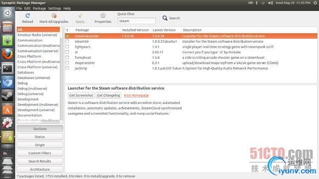
Task: Show Search Results view
Action: click(40, 161)
